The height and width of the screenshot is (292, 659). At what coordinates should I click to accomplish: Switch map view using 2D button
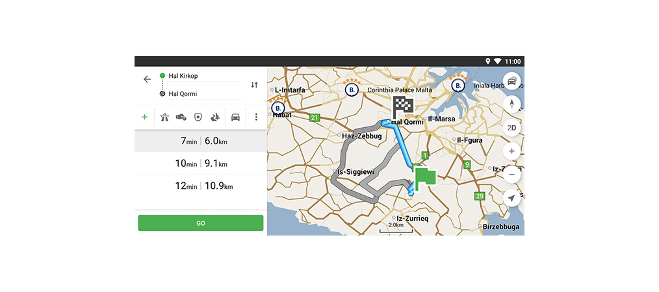pyautogui.click(x=511, y=128)
